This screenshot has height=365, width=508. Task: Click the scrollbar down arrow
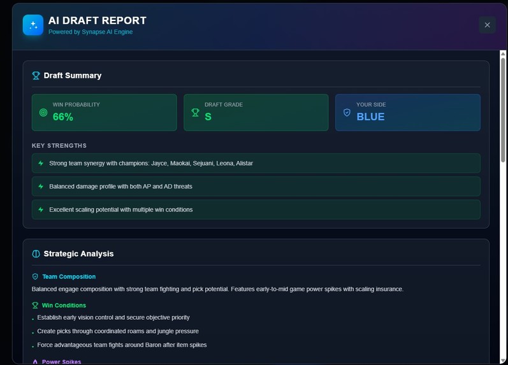click(503, 361)
